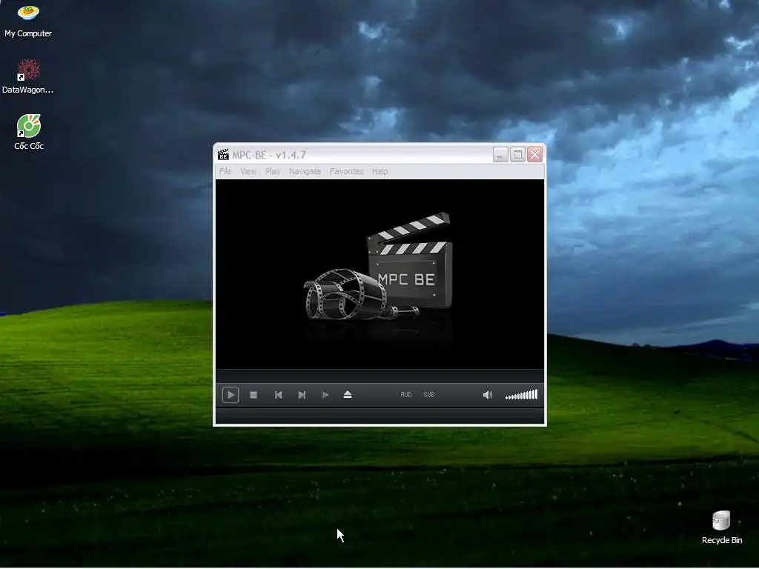Start playback with the Play button
Screen dimensions: 759x569
point(231,395)
